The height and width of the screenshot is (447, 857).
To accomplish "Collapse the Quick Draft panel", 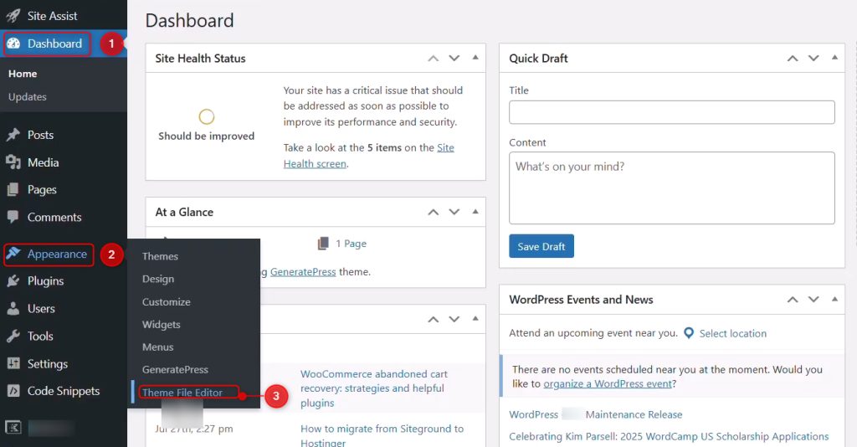I will (x=834, y=58).
